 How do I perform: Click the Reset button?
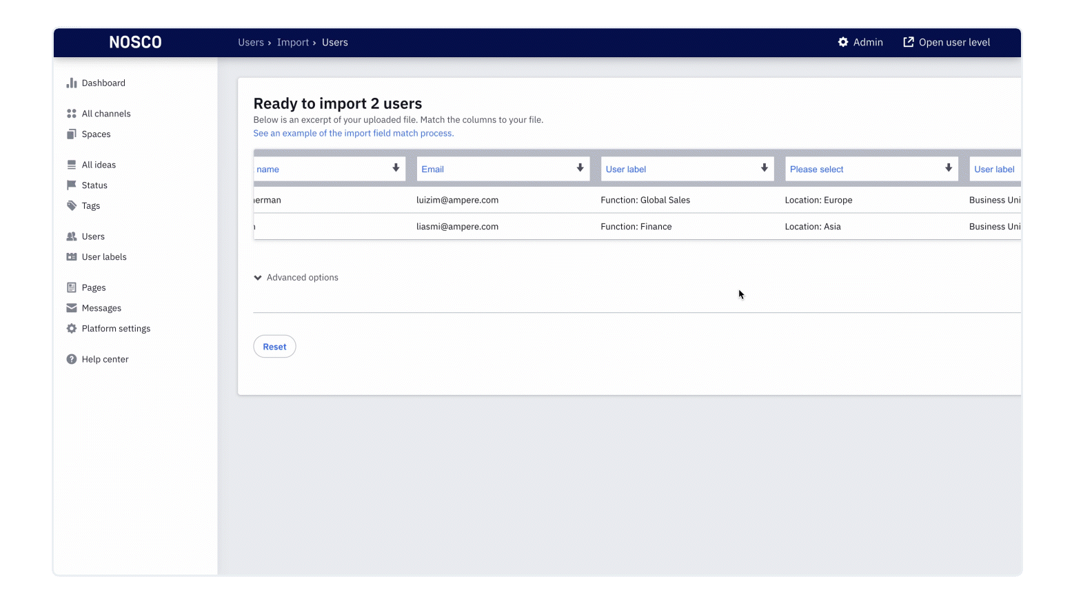click(x=274, y=347)
